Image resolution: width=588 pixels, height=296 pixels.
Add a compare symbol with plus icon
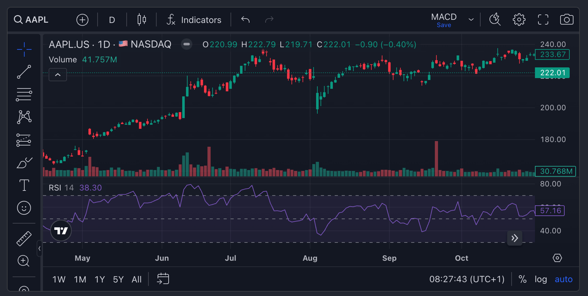82,20
